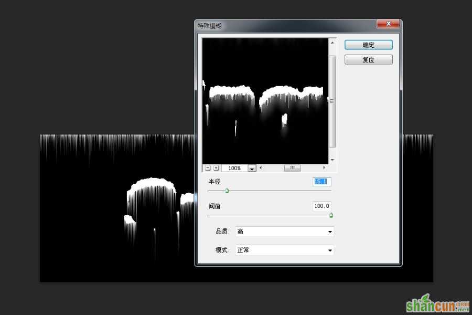Click preview scroll-left arrow
Viewport: 472px width, 315px height.
[261, 167]
